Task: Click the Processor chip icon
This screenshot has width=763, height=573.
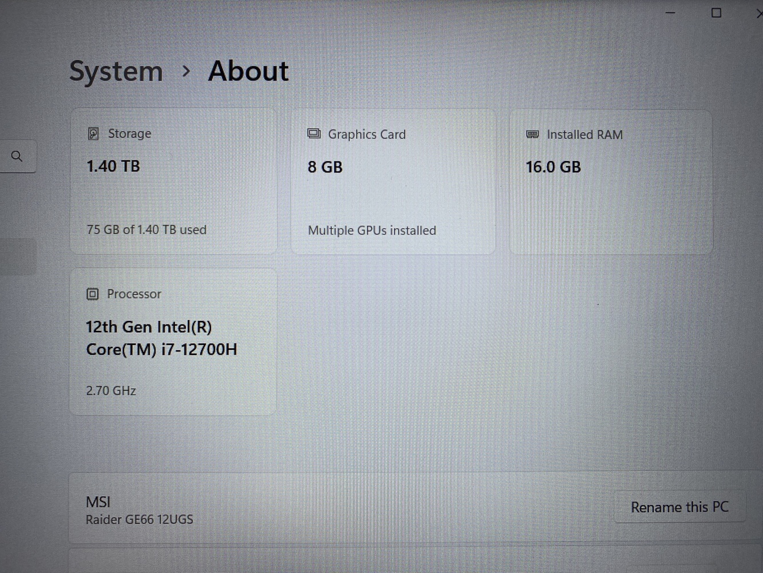Action: click(92, 294)
